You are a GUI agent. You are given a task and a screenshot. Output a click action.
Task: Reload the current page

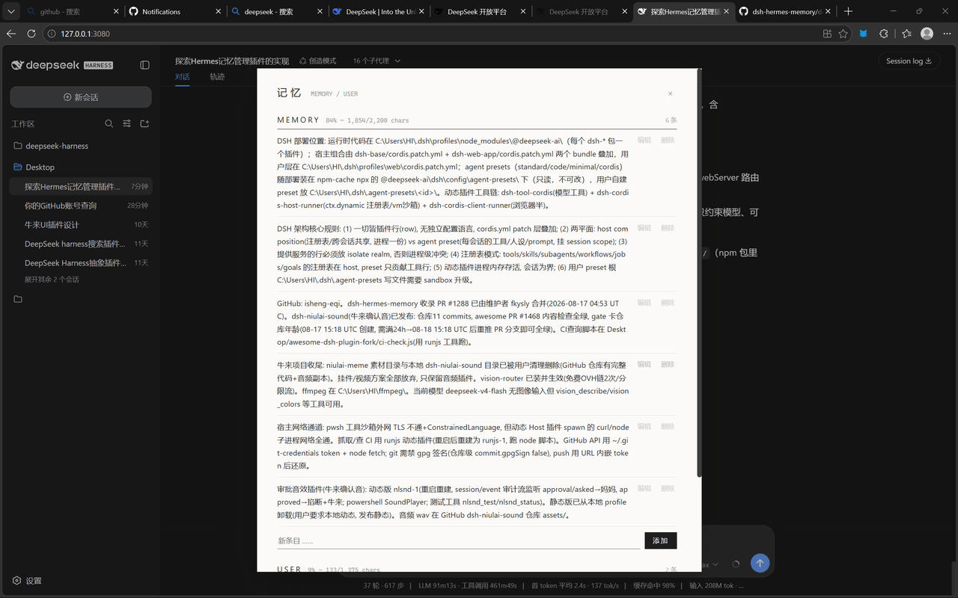(31, 34)
